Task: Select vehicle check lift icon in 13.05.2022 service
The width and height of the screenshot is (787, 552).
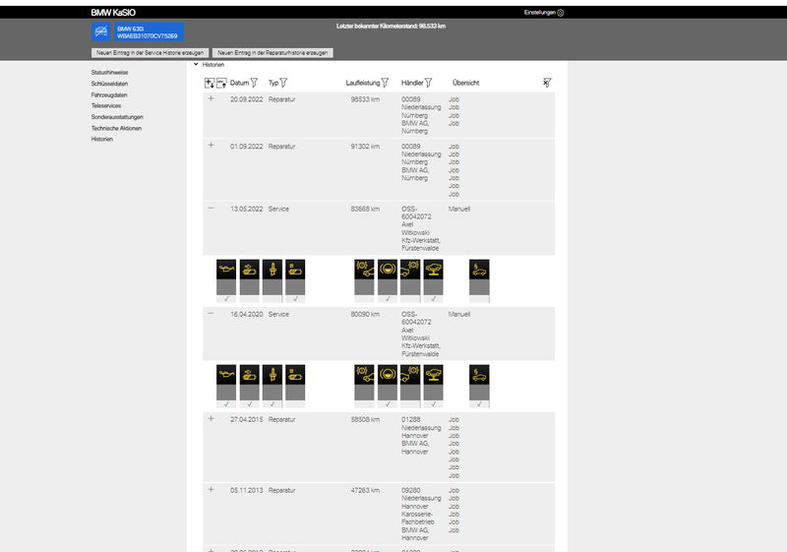Action: click(x=433, y=270)
